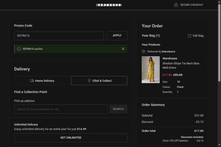
Task: Click the truck icon in Home Delivery
Action: click(x=32, y=81)
